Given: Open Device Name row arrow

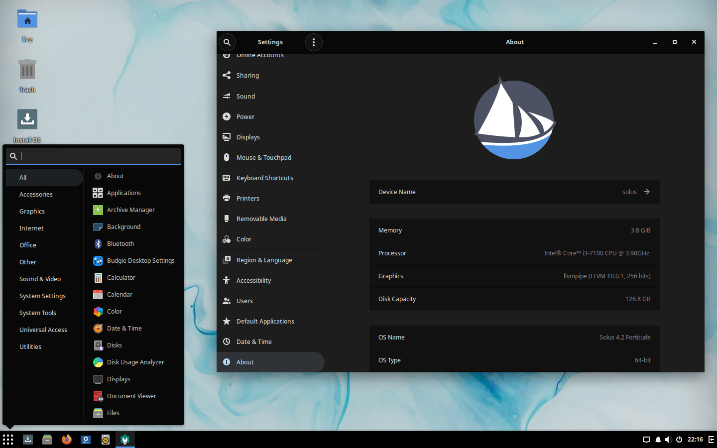Looking at the screenshot, I should 646,192.
